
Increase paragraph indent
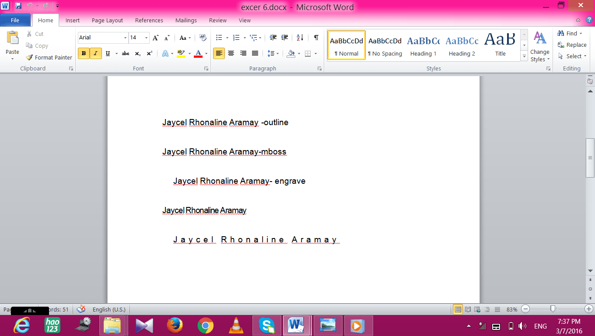tap(285, 38)
